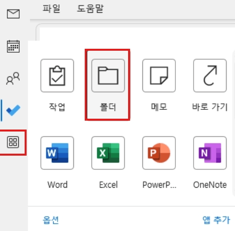Open the 메모 notes app tile
235x231 pixels.
click(x=159, y=75)
